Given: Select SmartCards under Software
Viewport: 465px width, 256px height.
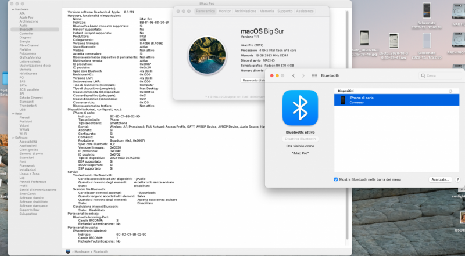Looking at the screenshot, I should tap(28, 194).
